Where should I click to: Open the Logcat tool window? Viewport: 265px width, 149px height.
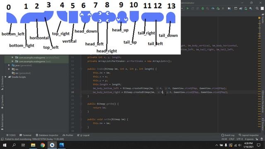click(x=83, y=135)
